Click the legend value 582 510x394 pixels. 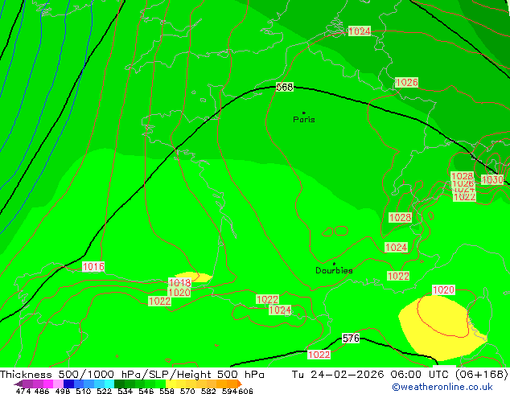point(208,391)
